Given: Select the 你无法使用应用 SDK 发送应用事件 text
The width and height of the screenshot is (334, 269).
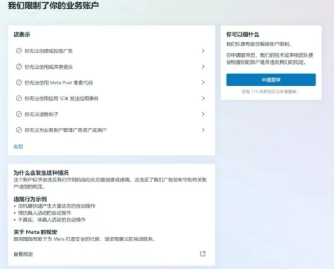Looking at the screenshot, I should click(x=61, y=98).
